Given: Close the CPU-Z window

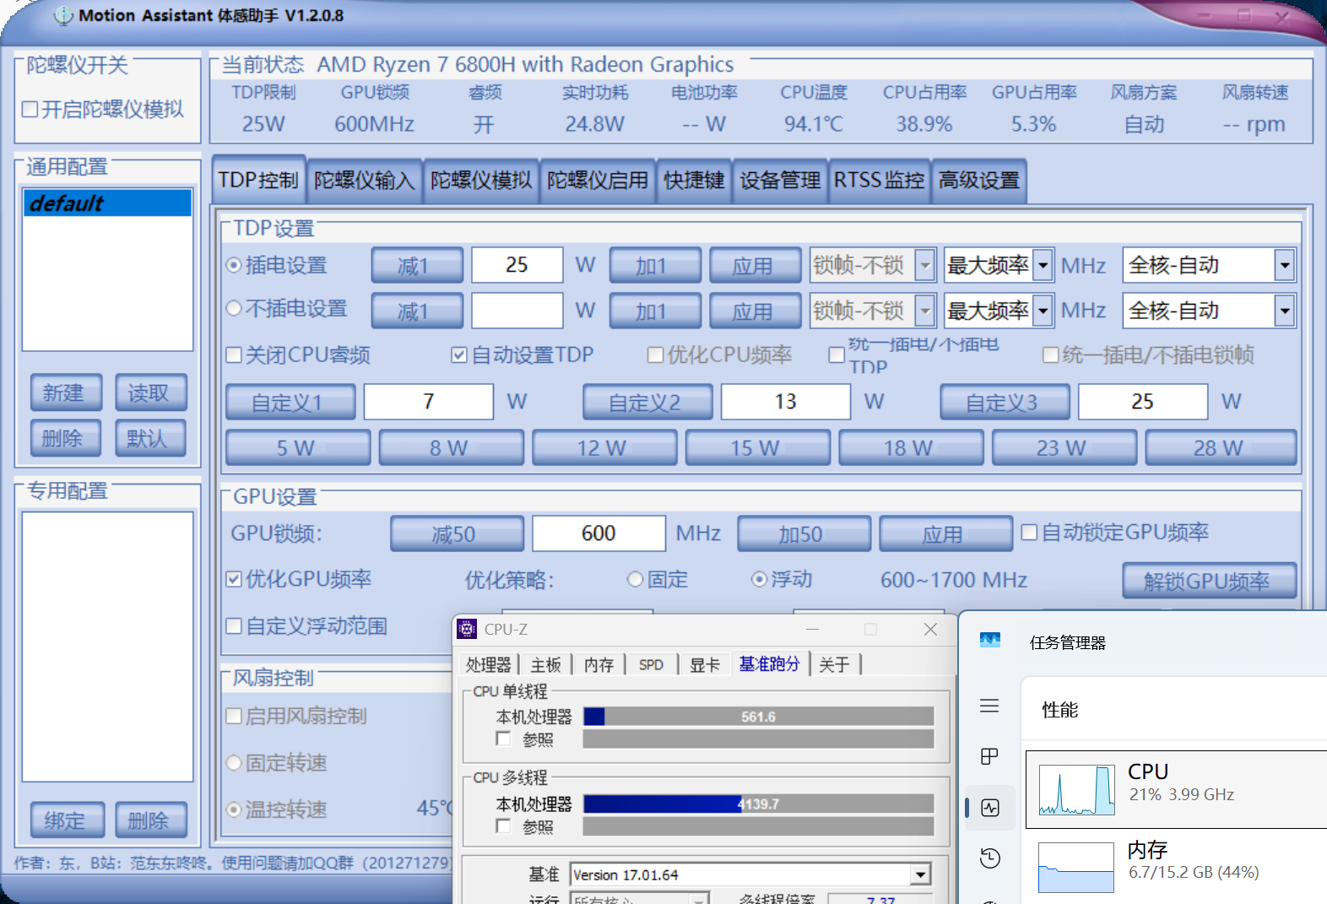Looking at the screenshot, I should tap(930, 629).
